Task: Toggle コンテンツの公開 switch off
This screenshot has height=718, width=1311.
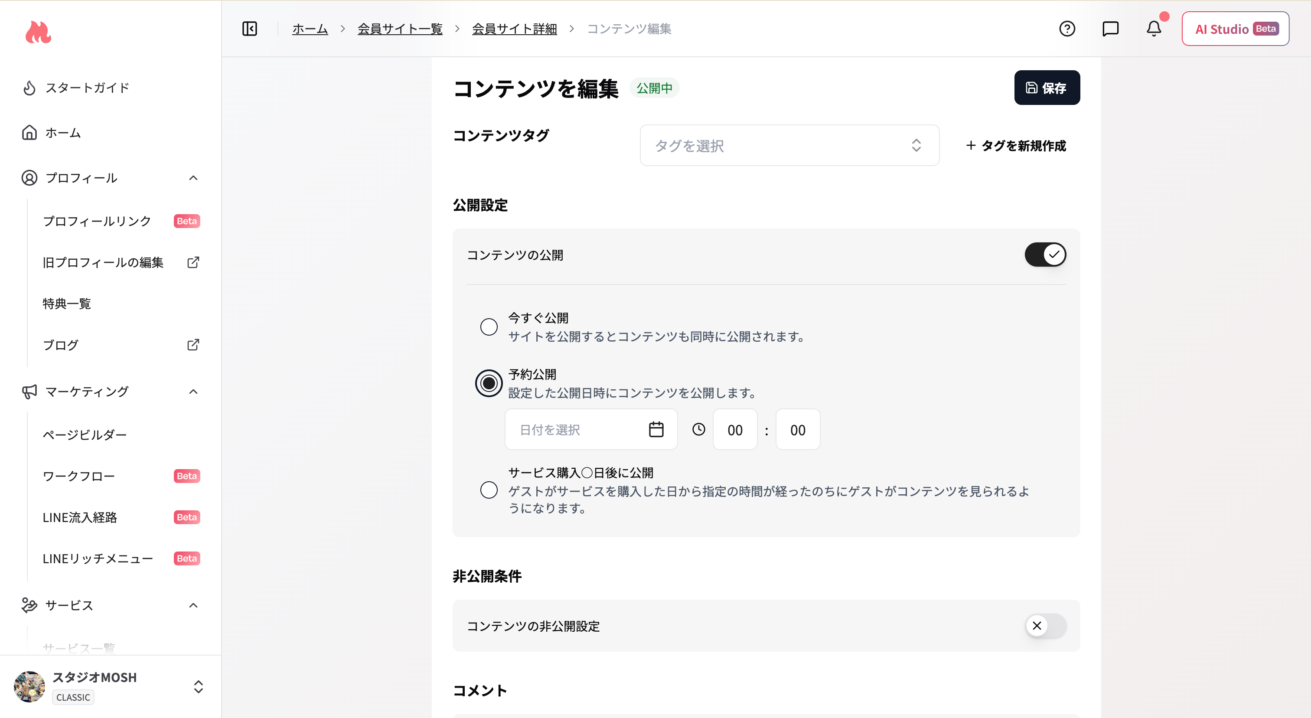Action: pyautogui.click(x=1045, y=255)
